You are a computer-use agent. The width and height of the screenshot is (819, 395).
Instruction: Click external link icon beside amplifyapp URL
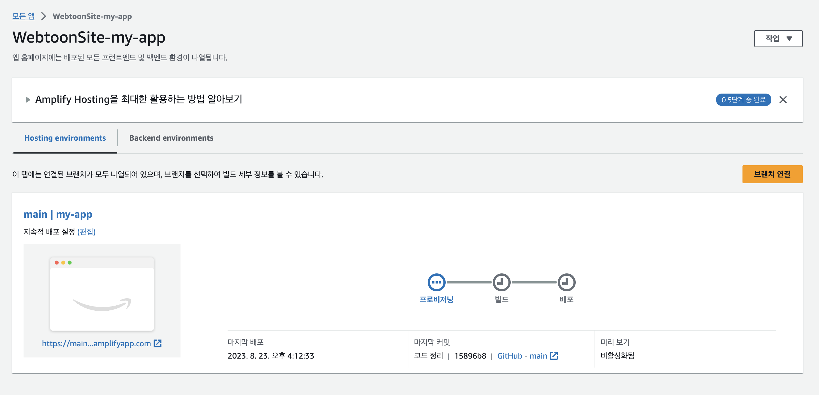coord(158,343)
